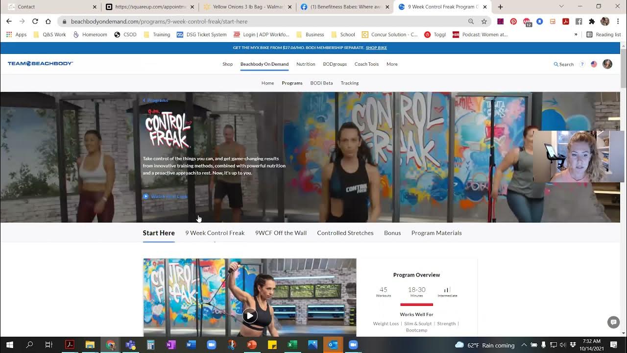Screen dimensions: 627x353
Task: Open the Apps bookmark shortcut
Action: tap(16, 34)
